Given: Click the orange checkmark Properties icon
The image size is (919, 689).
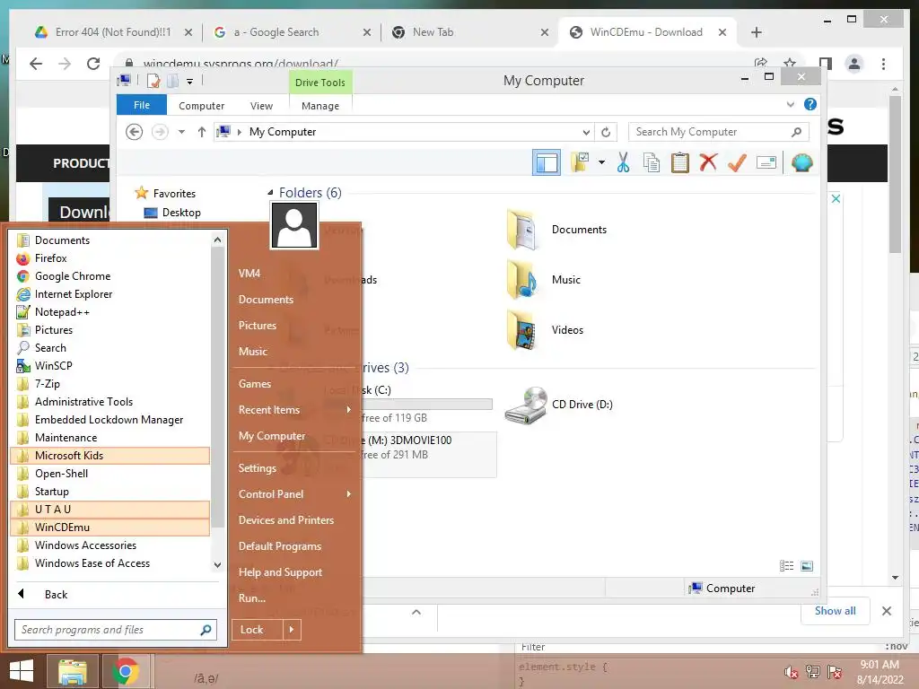Looking at the screenshot, I should (x=737, y=162).
